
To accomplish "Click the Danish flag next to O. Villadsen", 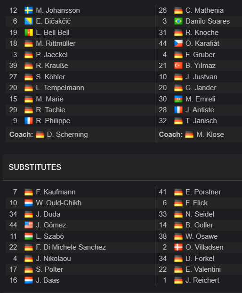I will [x=178, y=247].
